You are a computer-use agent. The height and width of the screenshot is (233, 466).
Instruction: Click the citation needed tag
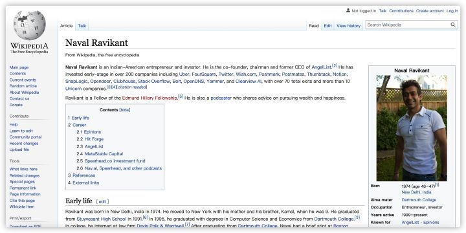click(132, 87)
